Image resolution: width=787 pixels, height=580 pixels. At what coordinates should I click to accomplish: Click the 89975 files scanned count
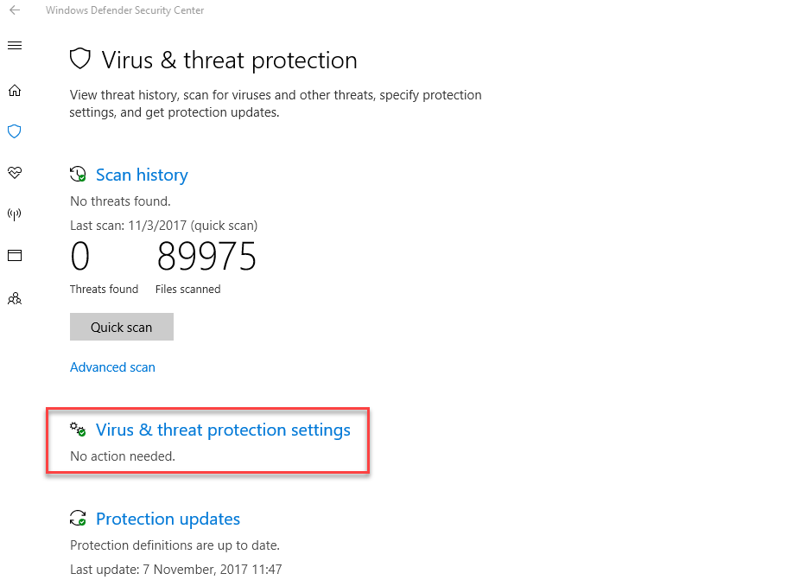(206, 256)
